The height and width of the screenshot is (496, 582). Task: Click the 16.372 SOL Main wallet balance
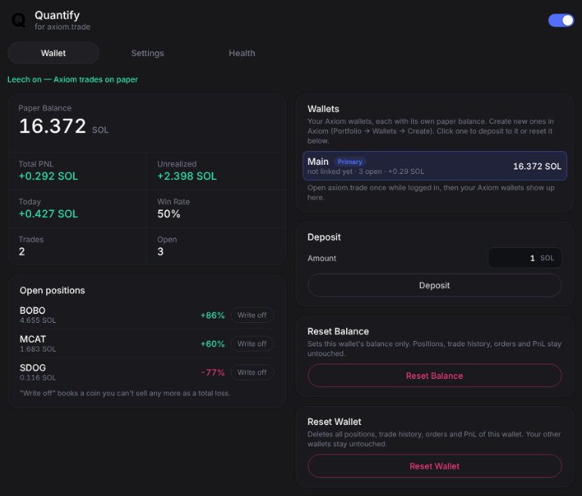point(537,166)
